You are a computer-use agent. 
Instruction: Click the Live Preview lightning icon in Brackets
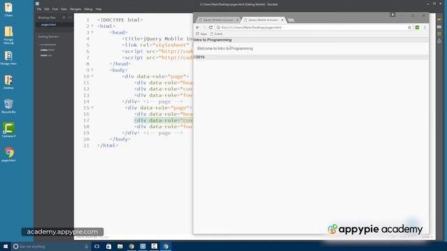(439, 20)
